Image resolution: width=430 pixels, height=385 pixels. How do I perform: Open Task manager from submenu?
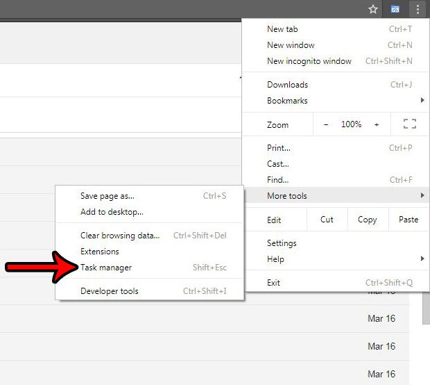point(105,268)
